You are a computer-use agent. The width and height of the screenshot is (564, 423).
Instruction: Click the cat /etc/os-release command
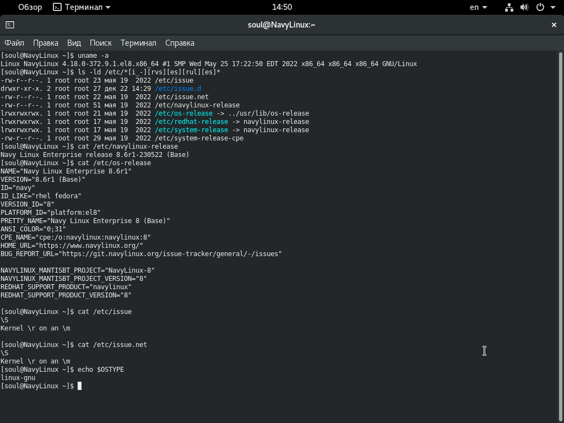pyautogui.click(x=115, y=163)
